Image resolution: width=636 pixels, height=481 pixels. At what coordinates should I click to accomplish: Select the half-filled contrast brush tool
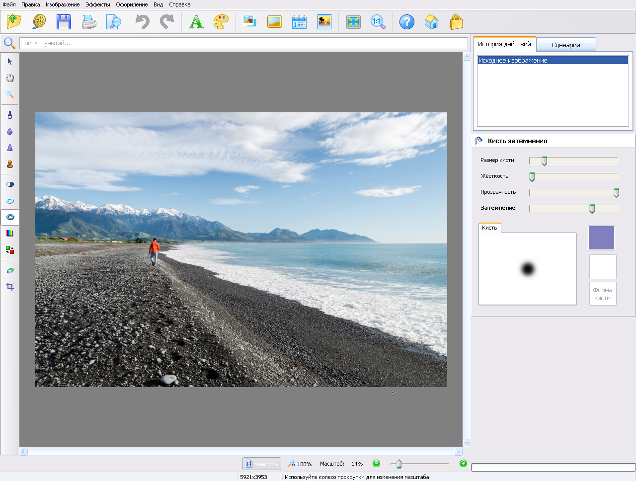(x=10, y=184)
